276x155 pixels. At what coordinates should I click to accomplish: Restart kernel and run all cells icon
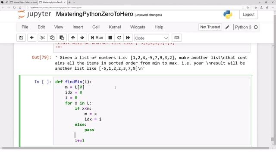[x=128, y=38]
